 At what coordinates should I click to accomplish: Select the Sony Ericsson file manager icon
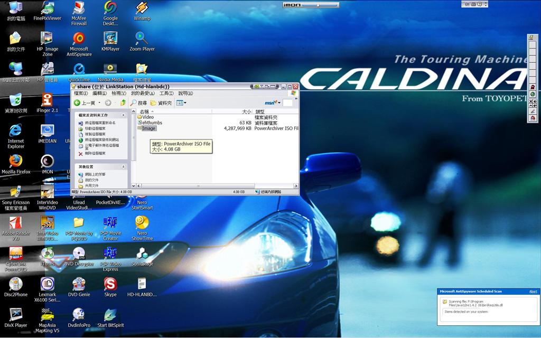pos(16,198)
